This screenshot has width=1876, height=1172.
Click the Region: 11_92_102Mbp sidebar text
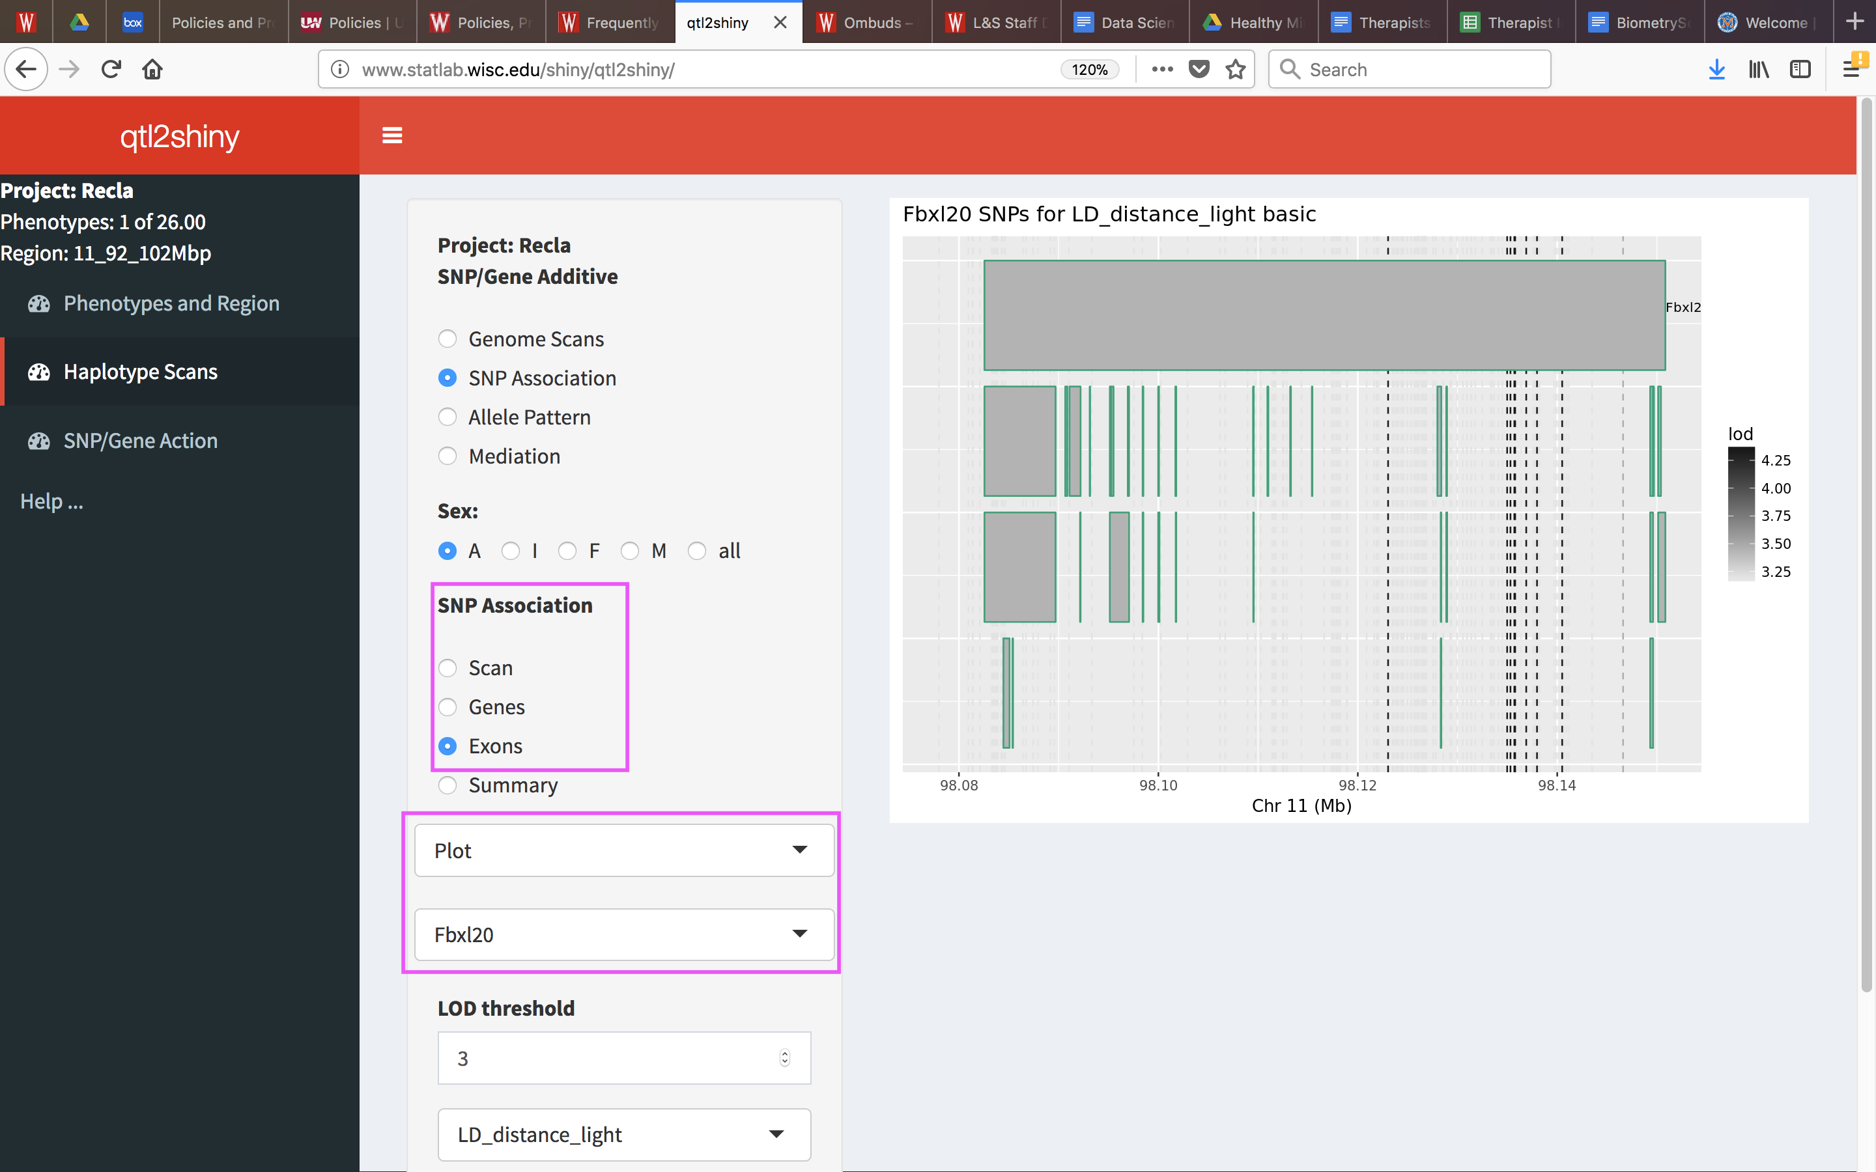[106, 253]
